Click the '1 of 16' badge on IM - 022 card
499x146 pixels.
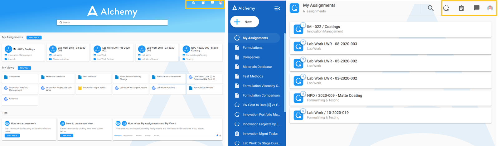coord(8,49)
